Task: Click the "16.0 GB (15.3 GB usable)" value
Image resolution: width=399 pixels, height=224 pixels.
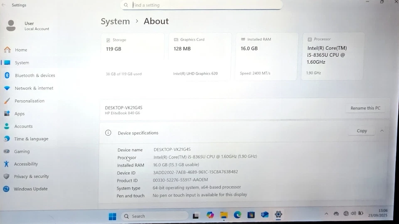Action: pyautogui.click(x=176, y=165)
